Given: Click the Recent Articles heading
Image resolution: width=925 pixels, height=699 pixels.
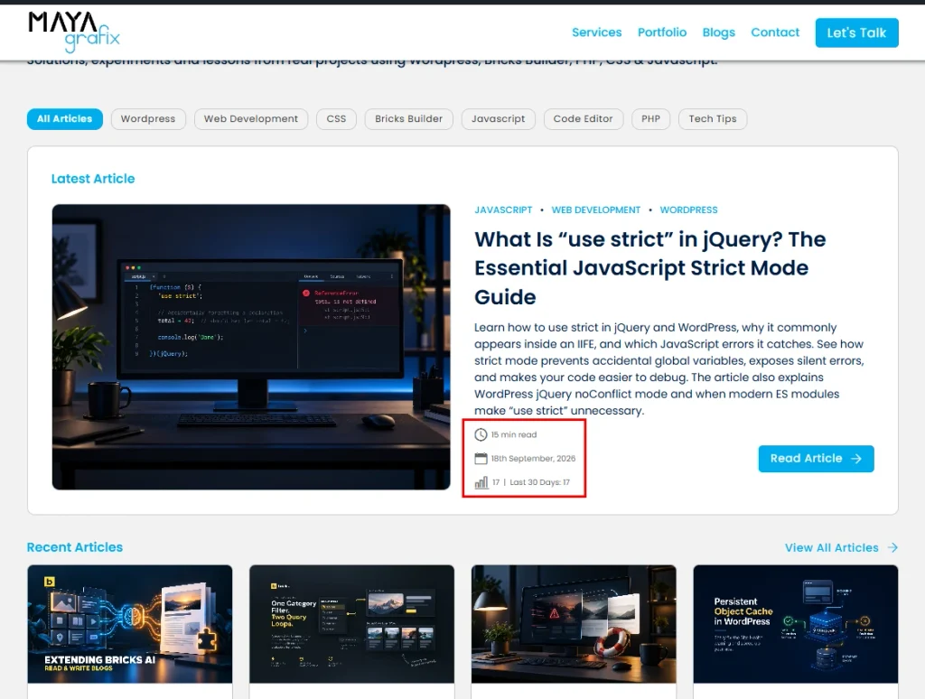Looking at the screenshot, I should [75, 547].
